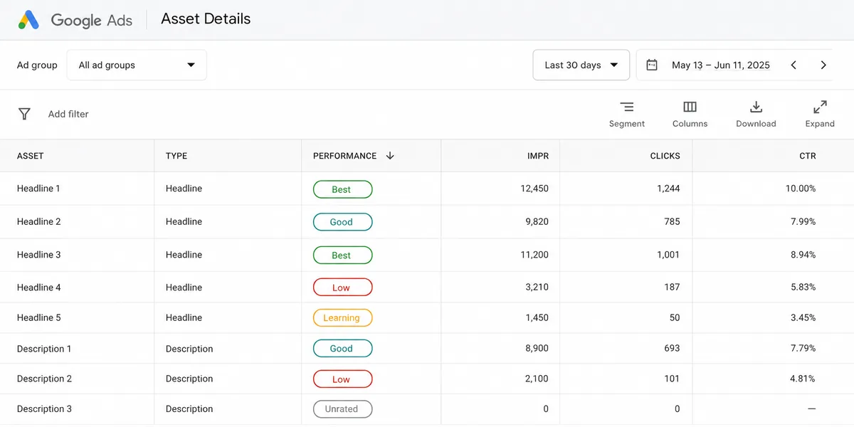Click the Google Ads logo
Viewport: 854px width, 427px height.
pos(28,20)
